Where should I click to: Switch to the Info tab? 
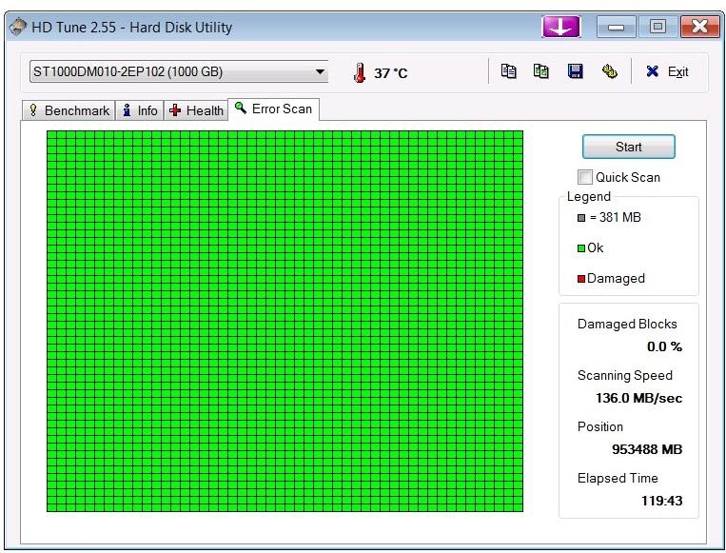(139, 110)
